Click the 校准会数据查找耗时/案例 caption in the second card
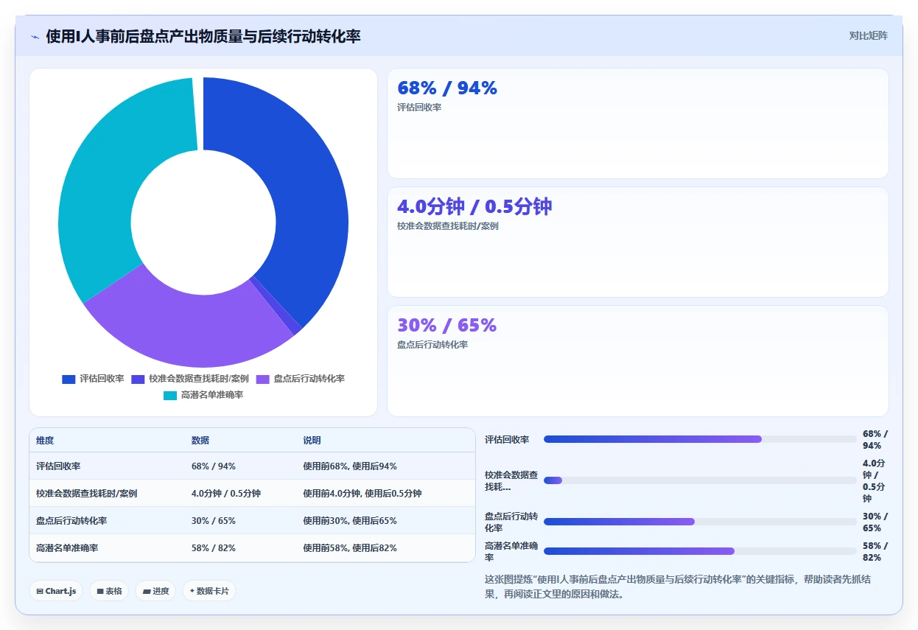Screen dimensions: 918x630 click(448, 226)
